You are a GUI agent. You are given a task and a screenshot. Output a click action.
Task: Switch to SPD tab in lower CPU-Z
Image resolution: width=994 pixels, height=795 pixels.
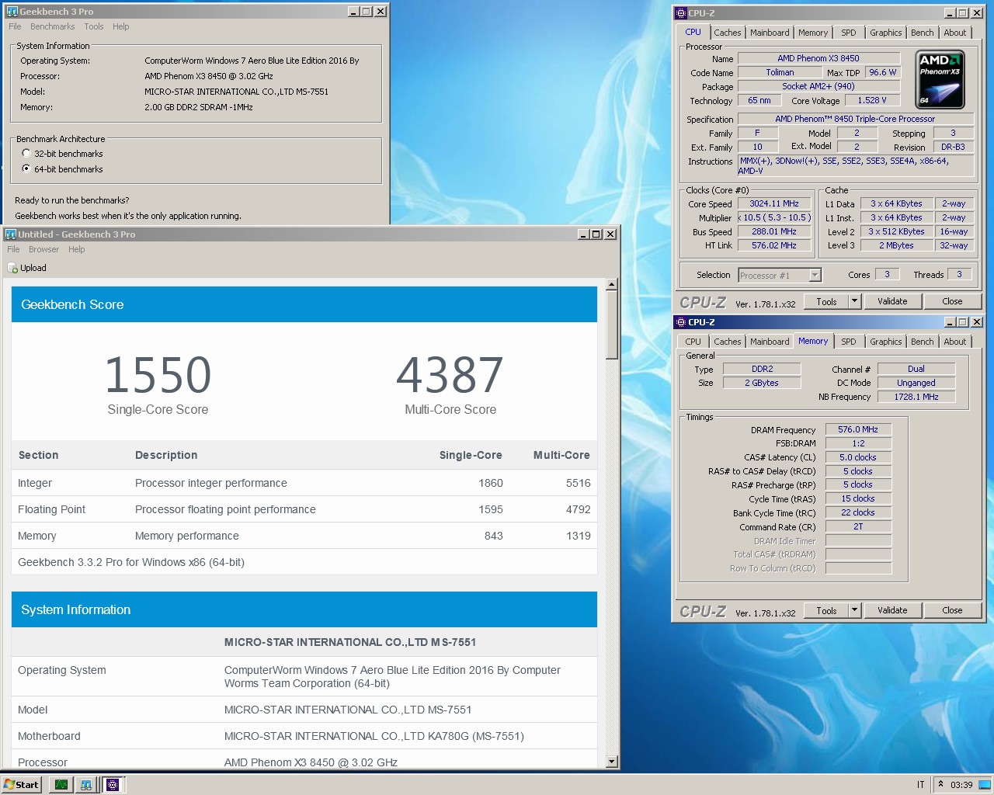point(849,342)
